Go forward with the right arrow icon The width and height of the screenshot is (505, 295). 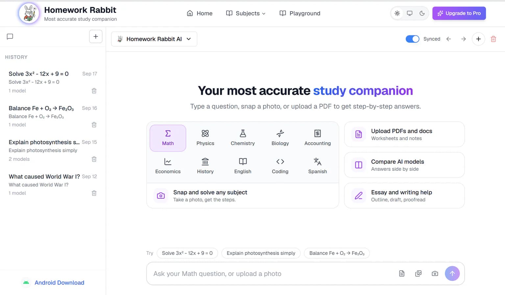point(464,39)
